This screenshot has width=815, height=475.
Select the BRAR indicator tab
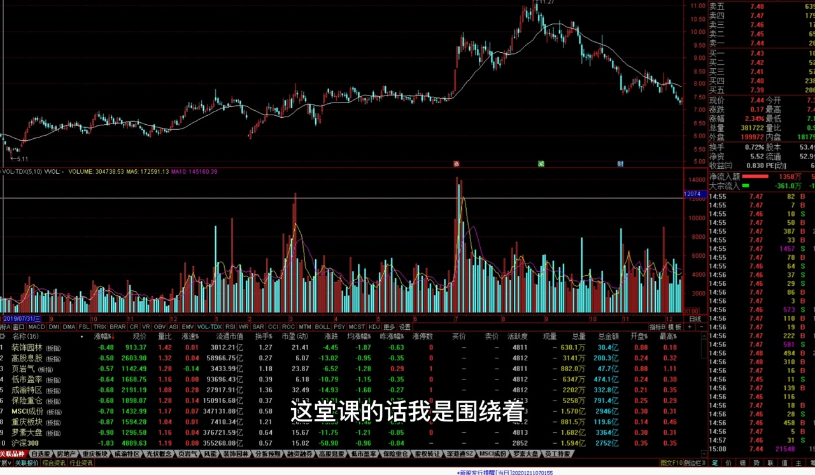click(118, 327)
